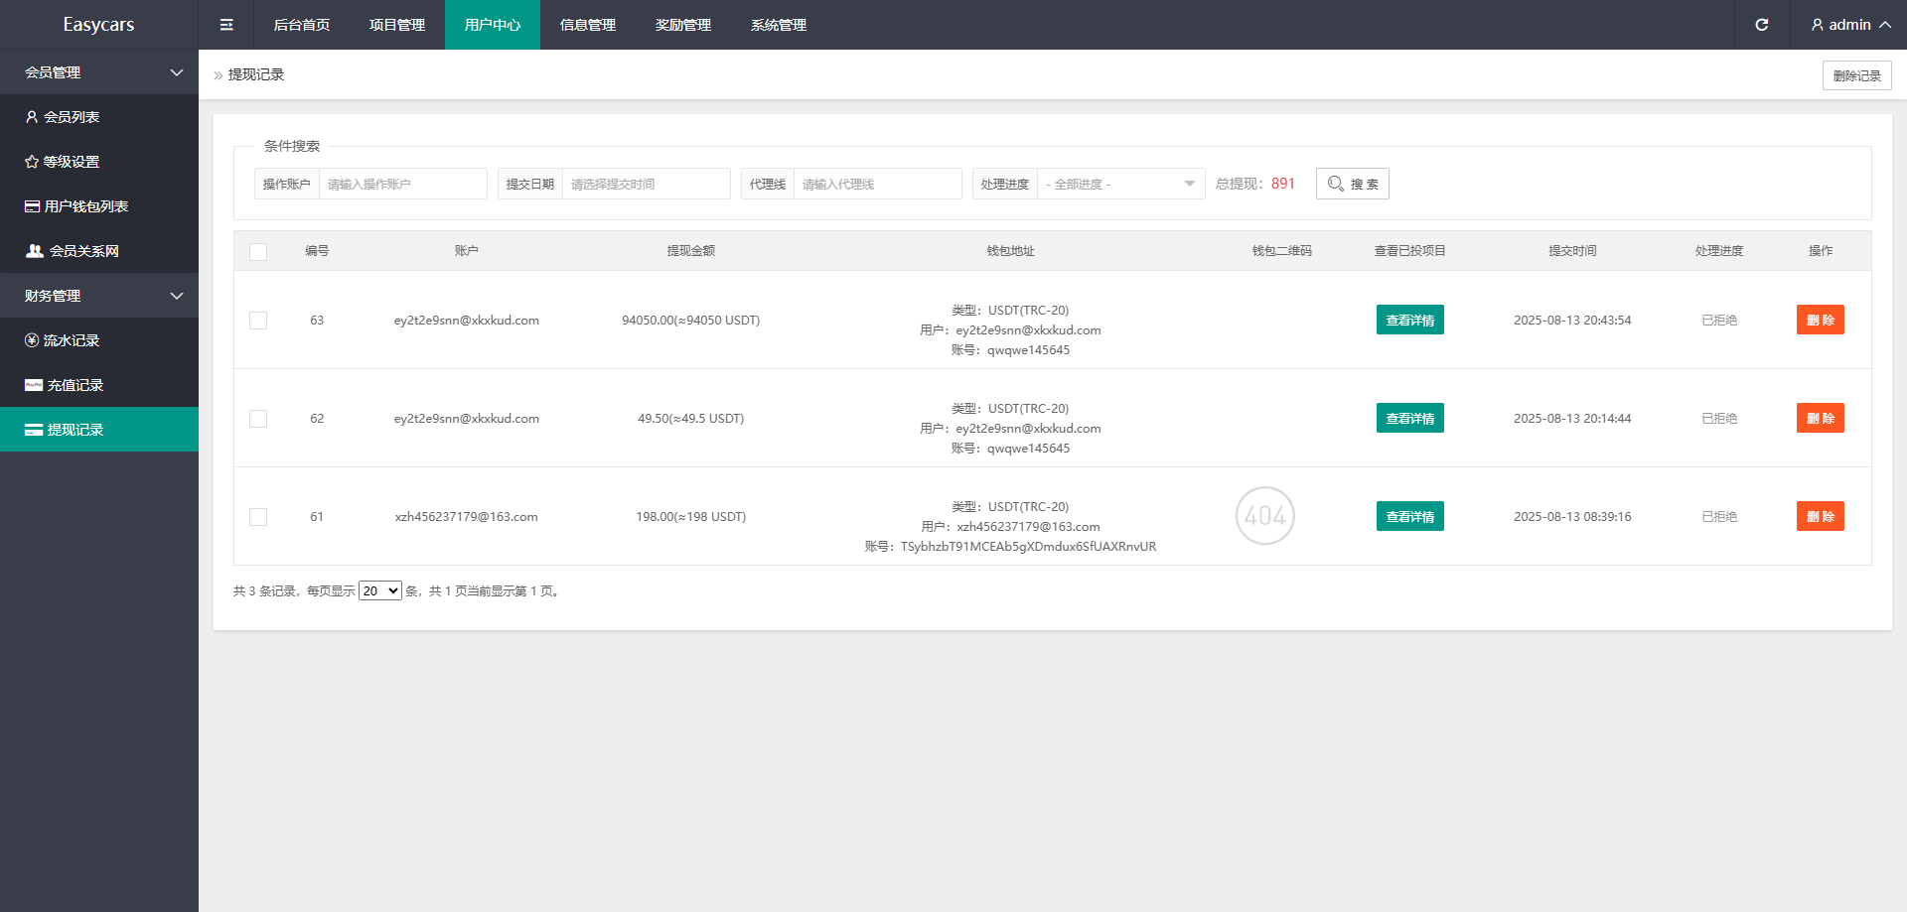Toggle the select-all checkbox in table header
The image size is (1907, 912).
point(258,252)
